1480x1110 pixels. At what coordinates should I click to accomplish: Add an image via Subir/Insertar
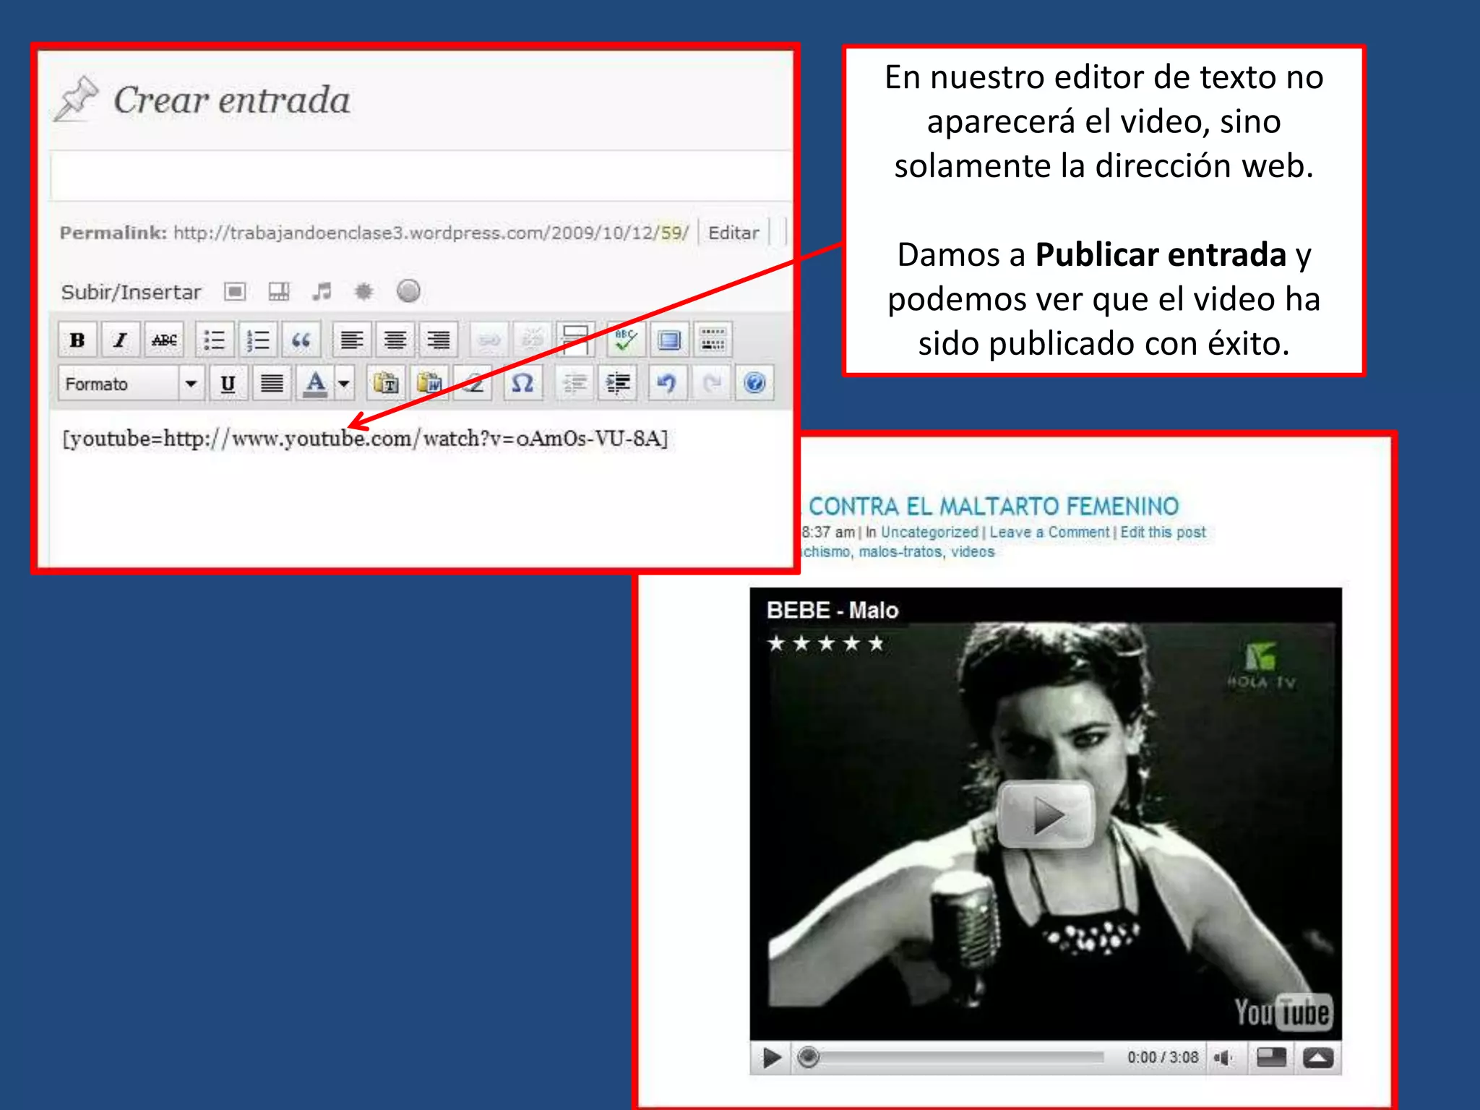235,291
